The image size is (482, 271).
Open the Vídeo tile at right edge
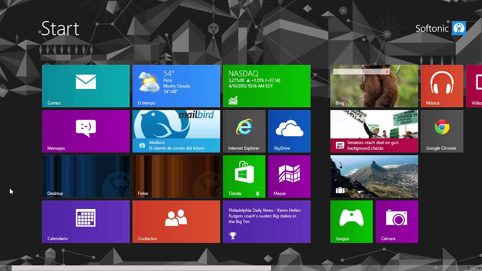[x=474, y=86]
